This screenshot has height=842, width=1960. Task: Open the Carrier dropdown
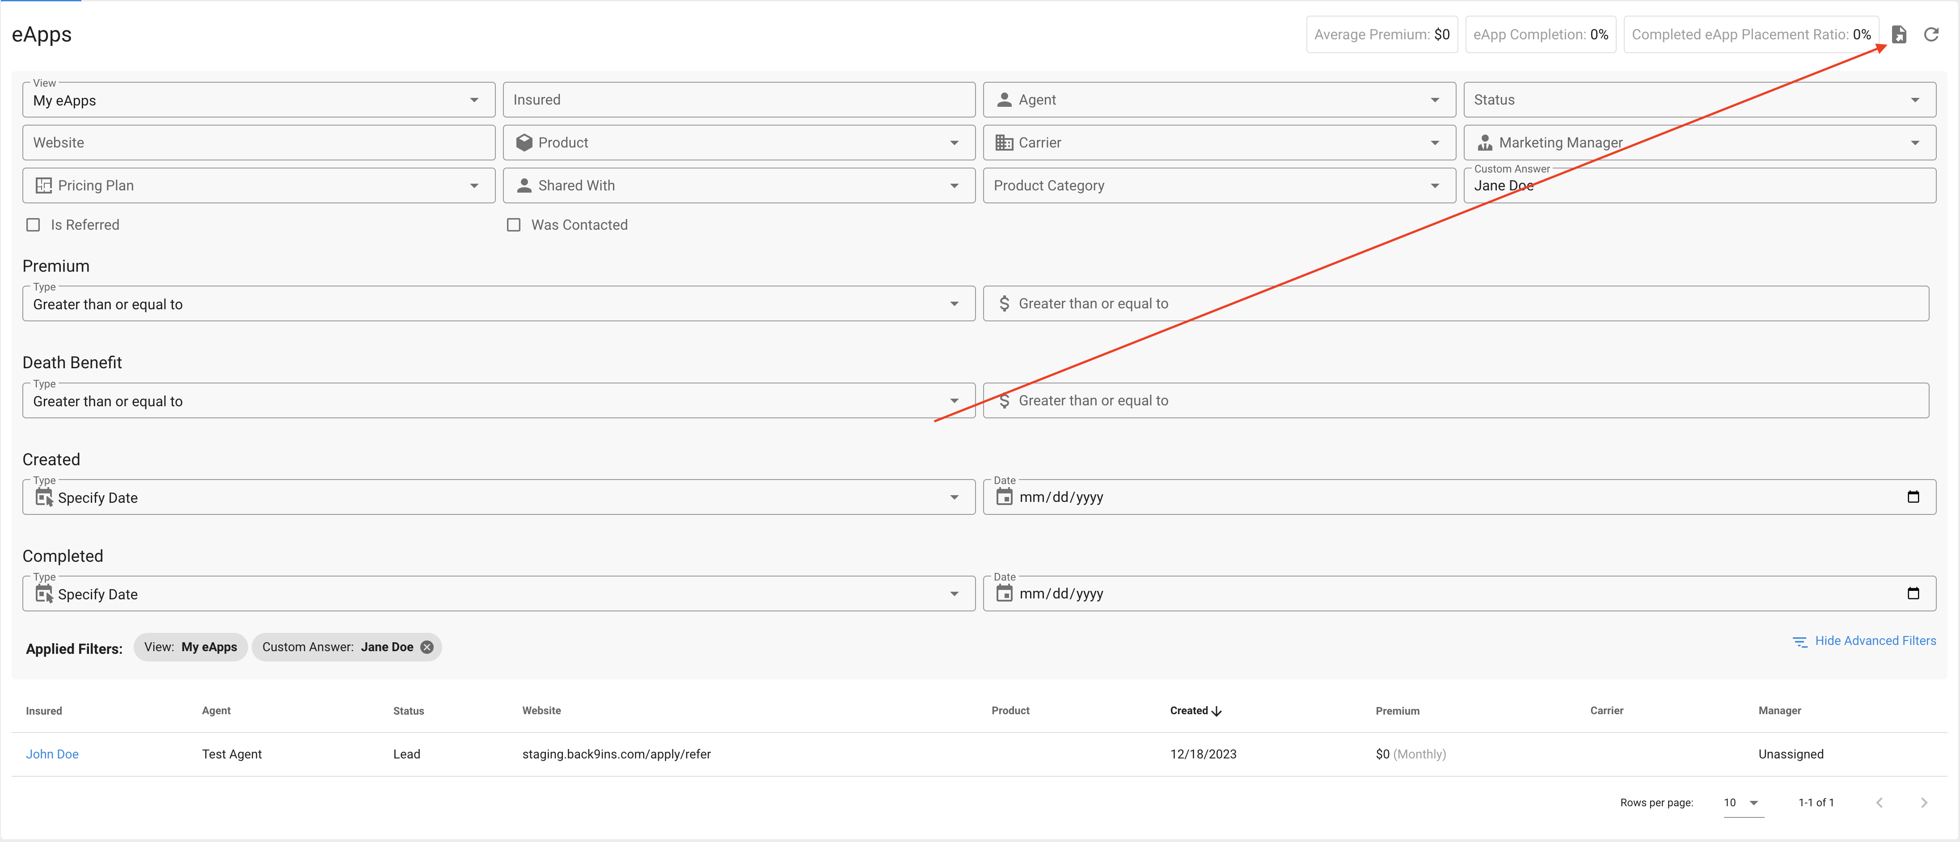(1219, 143)
